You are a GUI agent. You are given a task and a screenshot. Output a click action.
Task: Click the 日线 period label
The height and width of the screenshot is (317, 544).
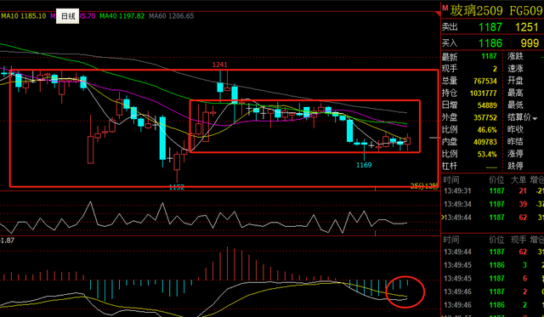pos(68,16)
